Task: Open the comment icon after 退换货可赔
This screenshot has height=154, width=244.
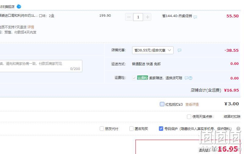Action: pyautogui.click(x=186, y=78)
